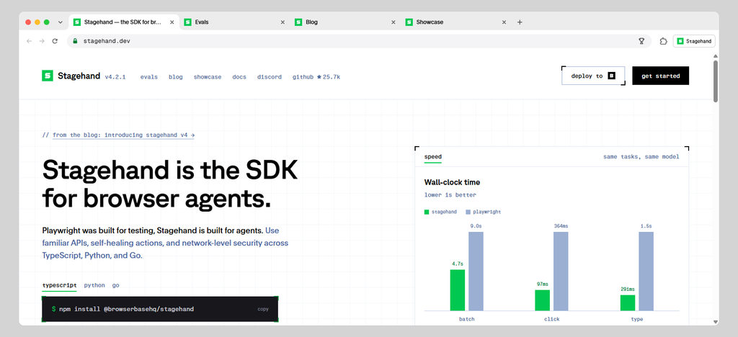Select the python install tab

pyautogui.click(x=94, y=285)
